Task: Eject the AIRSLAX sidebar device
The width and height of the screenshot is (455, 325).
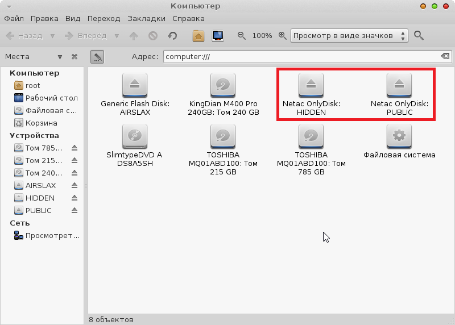Action: pos(75,185)
